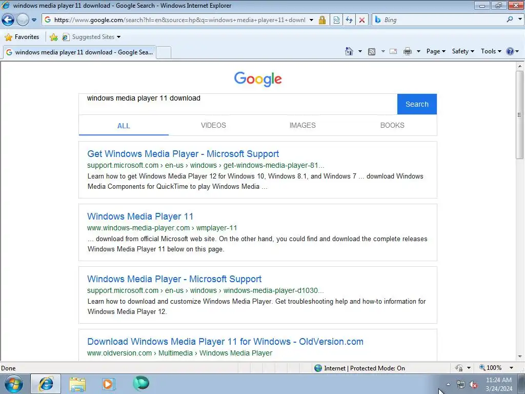Click the Compatibility View icon
Viewport: 525px width, 394px height.
(x=336, y=20)
